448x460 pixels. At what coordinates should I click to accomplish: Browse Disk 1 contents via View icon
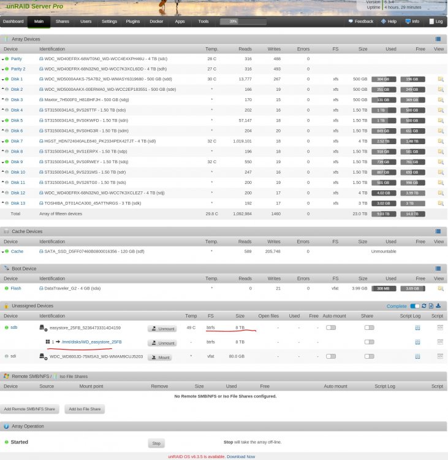coord(441,79)
